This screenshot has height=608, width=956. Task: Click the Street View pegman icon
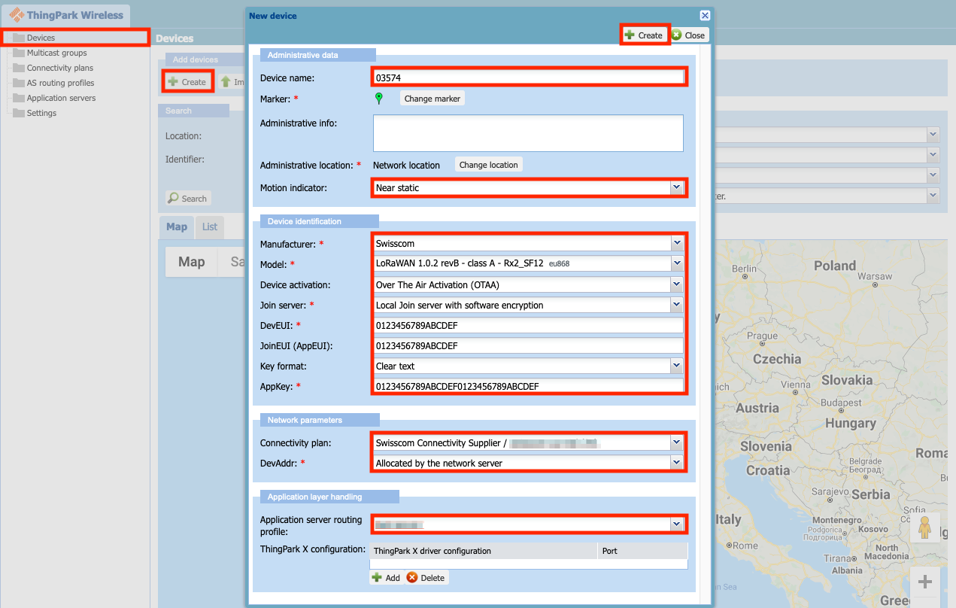pos(924,527)
